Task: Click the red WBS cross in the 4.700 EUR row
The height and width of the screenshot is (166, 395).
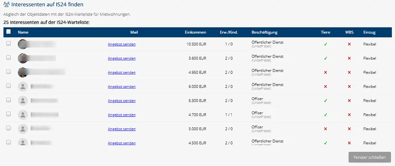Action: [x=349, y=115]
